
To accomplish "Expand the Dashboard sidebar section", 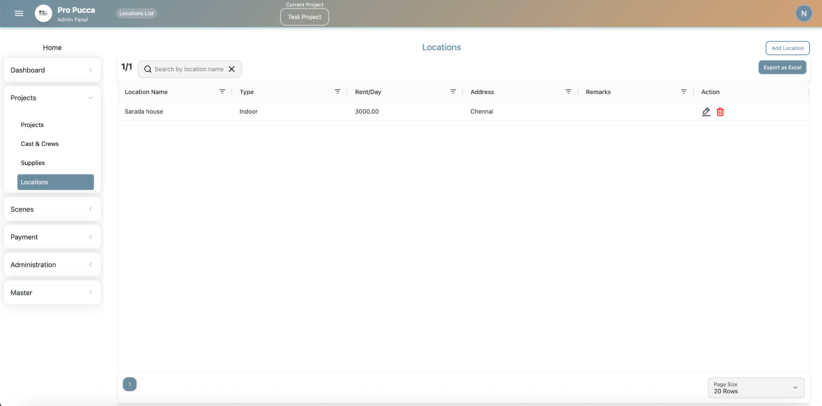I will click(52, 70).
